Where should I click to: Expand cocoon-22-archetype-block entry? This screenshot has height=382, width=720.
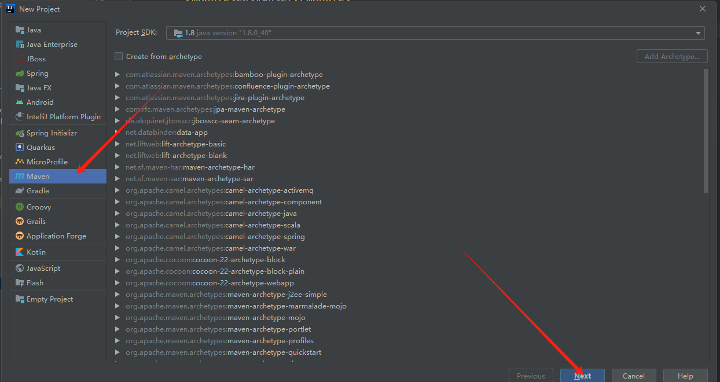coord(117,260)
